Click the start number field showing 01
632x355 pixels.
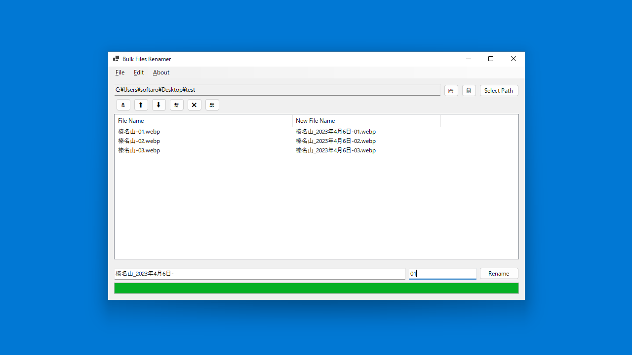point(442,274)
